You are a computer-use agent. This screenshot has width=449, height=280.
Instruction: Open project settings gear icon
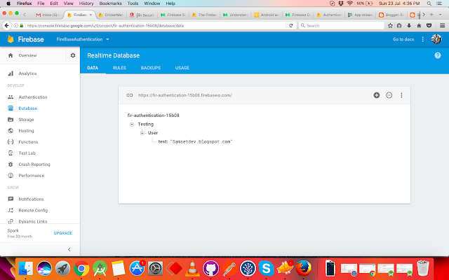tap(73, 55)
